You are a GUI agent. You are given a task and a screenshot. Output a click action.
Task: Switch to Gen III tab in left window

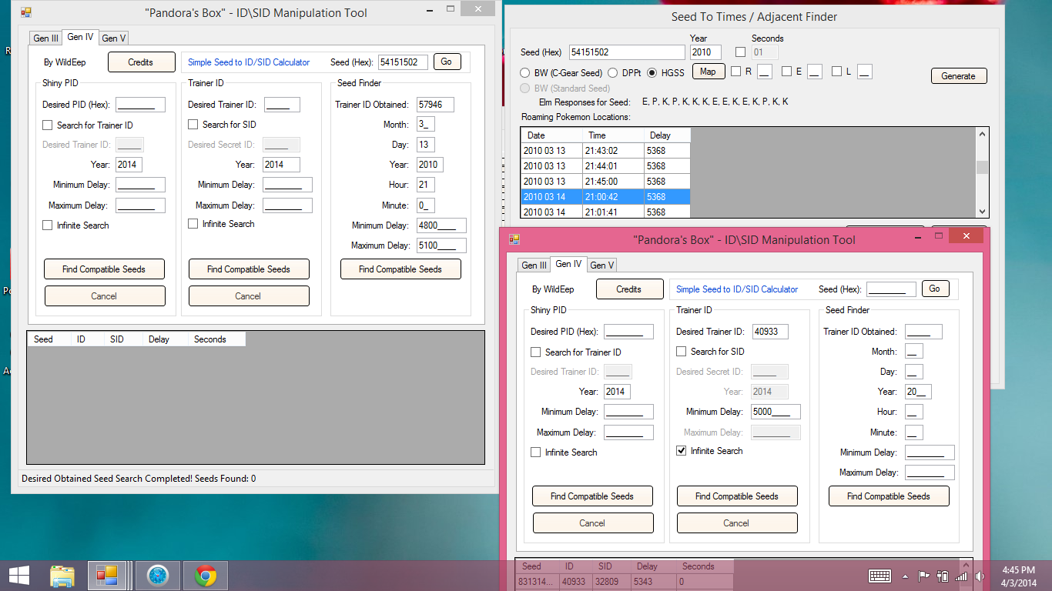point(45,38)
